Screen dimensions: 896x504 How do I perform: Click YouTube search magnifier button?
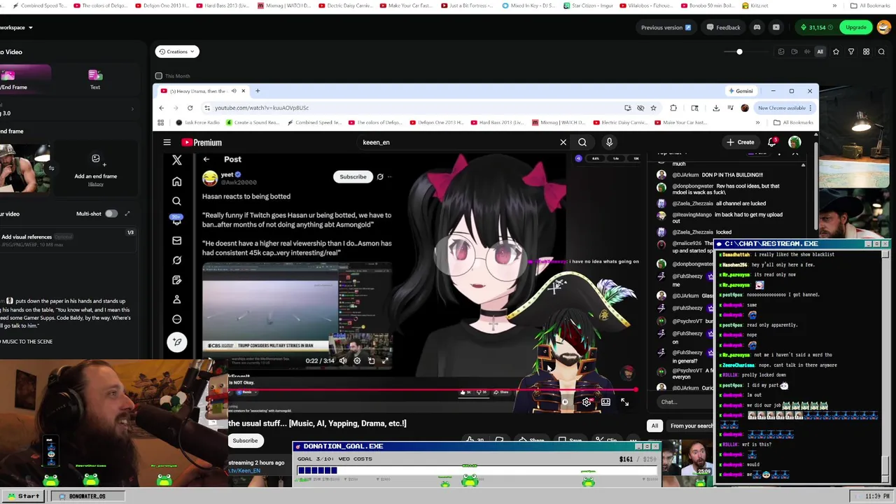[582, 142]
